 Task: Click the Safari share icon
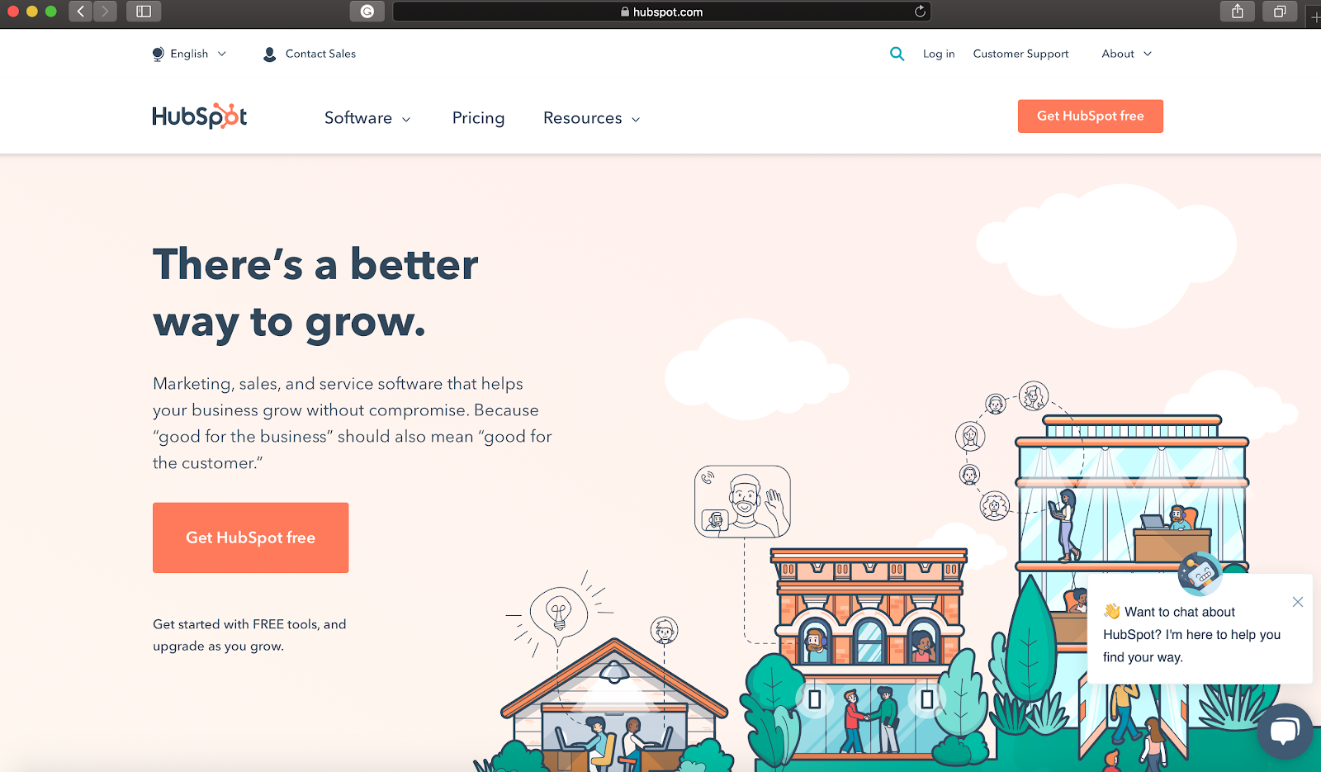1237,12
